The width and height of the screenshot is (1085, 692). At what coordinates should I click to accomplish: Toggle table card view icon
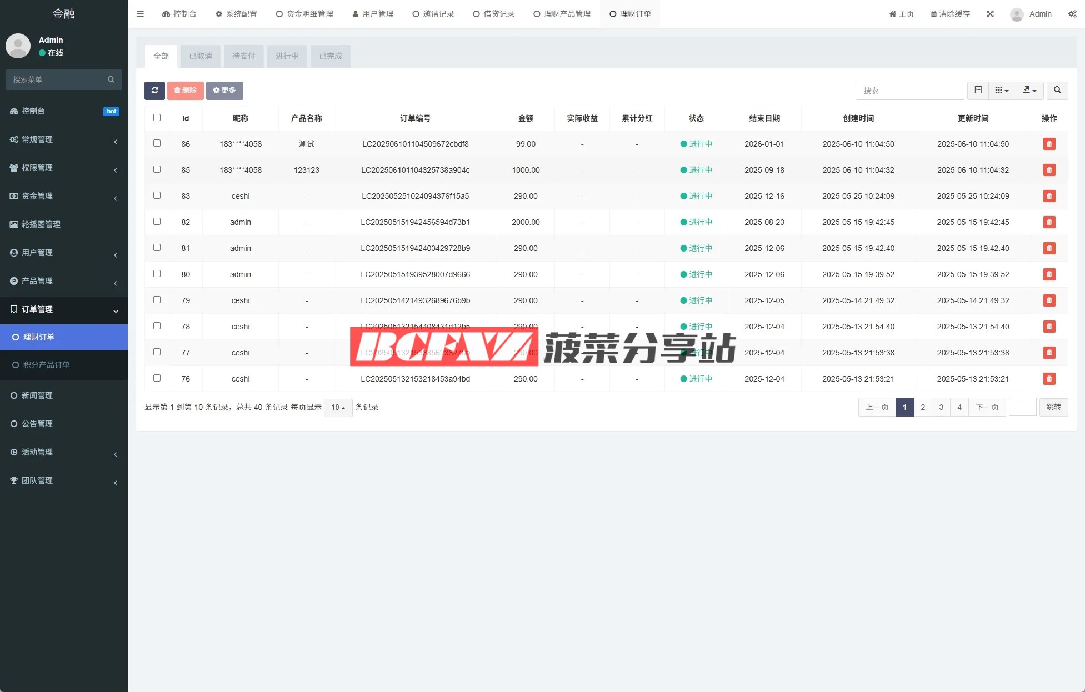978,91
